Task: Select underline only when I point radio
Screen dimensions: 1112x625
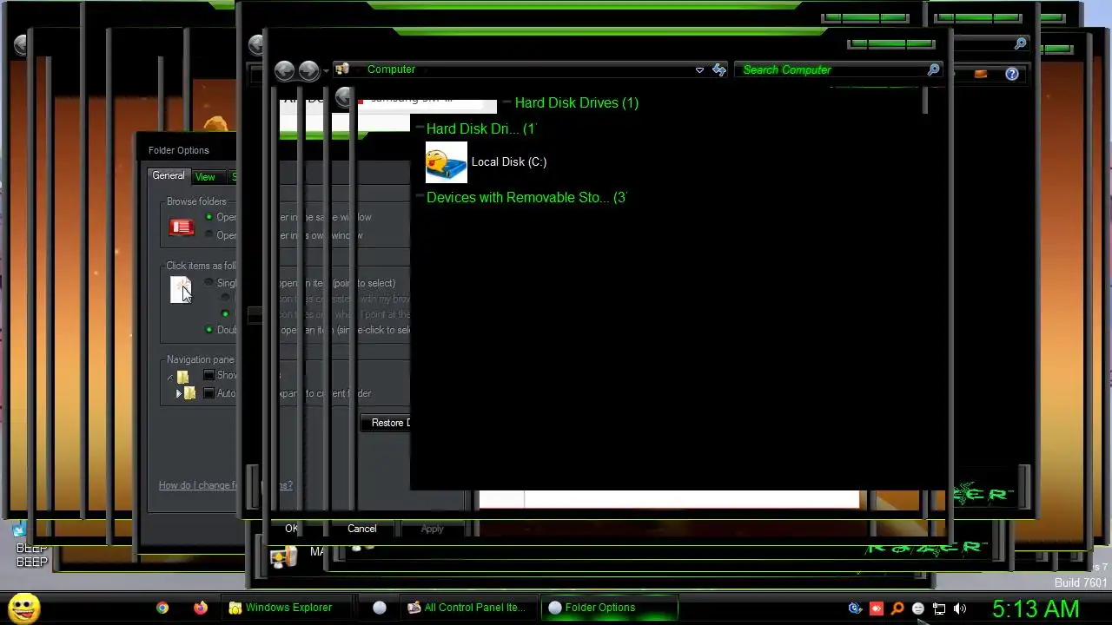Action: (x=226, y=314)
